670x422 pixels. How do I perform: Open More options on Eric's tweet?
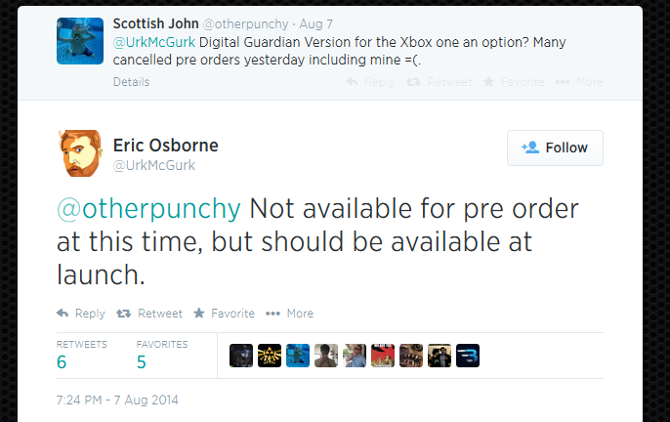pos(290,314)
